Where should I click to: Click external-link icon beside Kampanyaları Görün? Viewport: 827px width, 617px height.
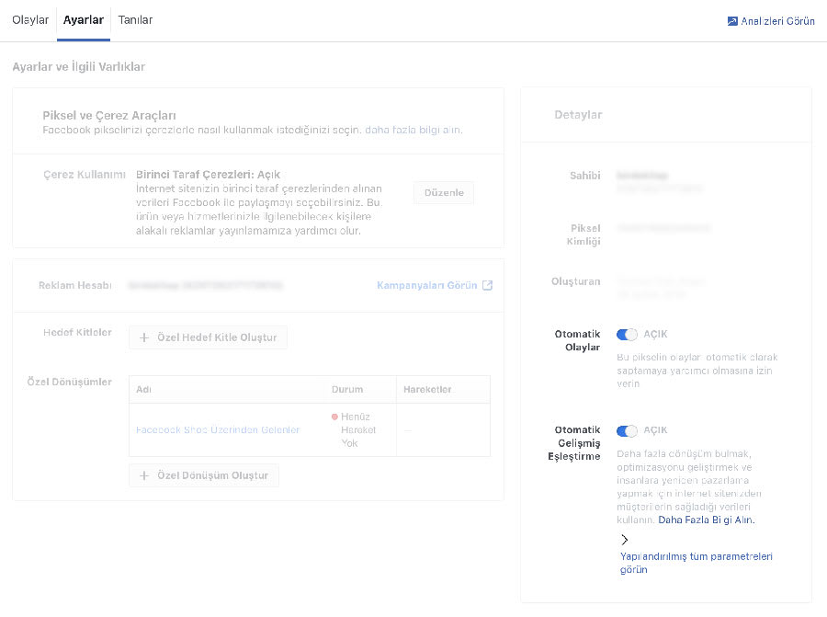(x=487, y=286)
